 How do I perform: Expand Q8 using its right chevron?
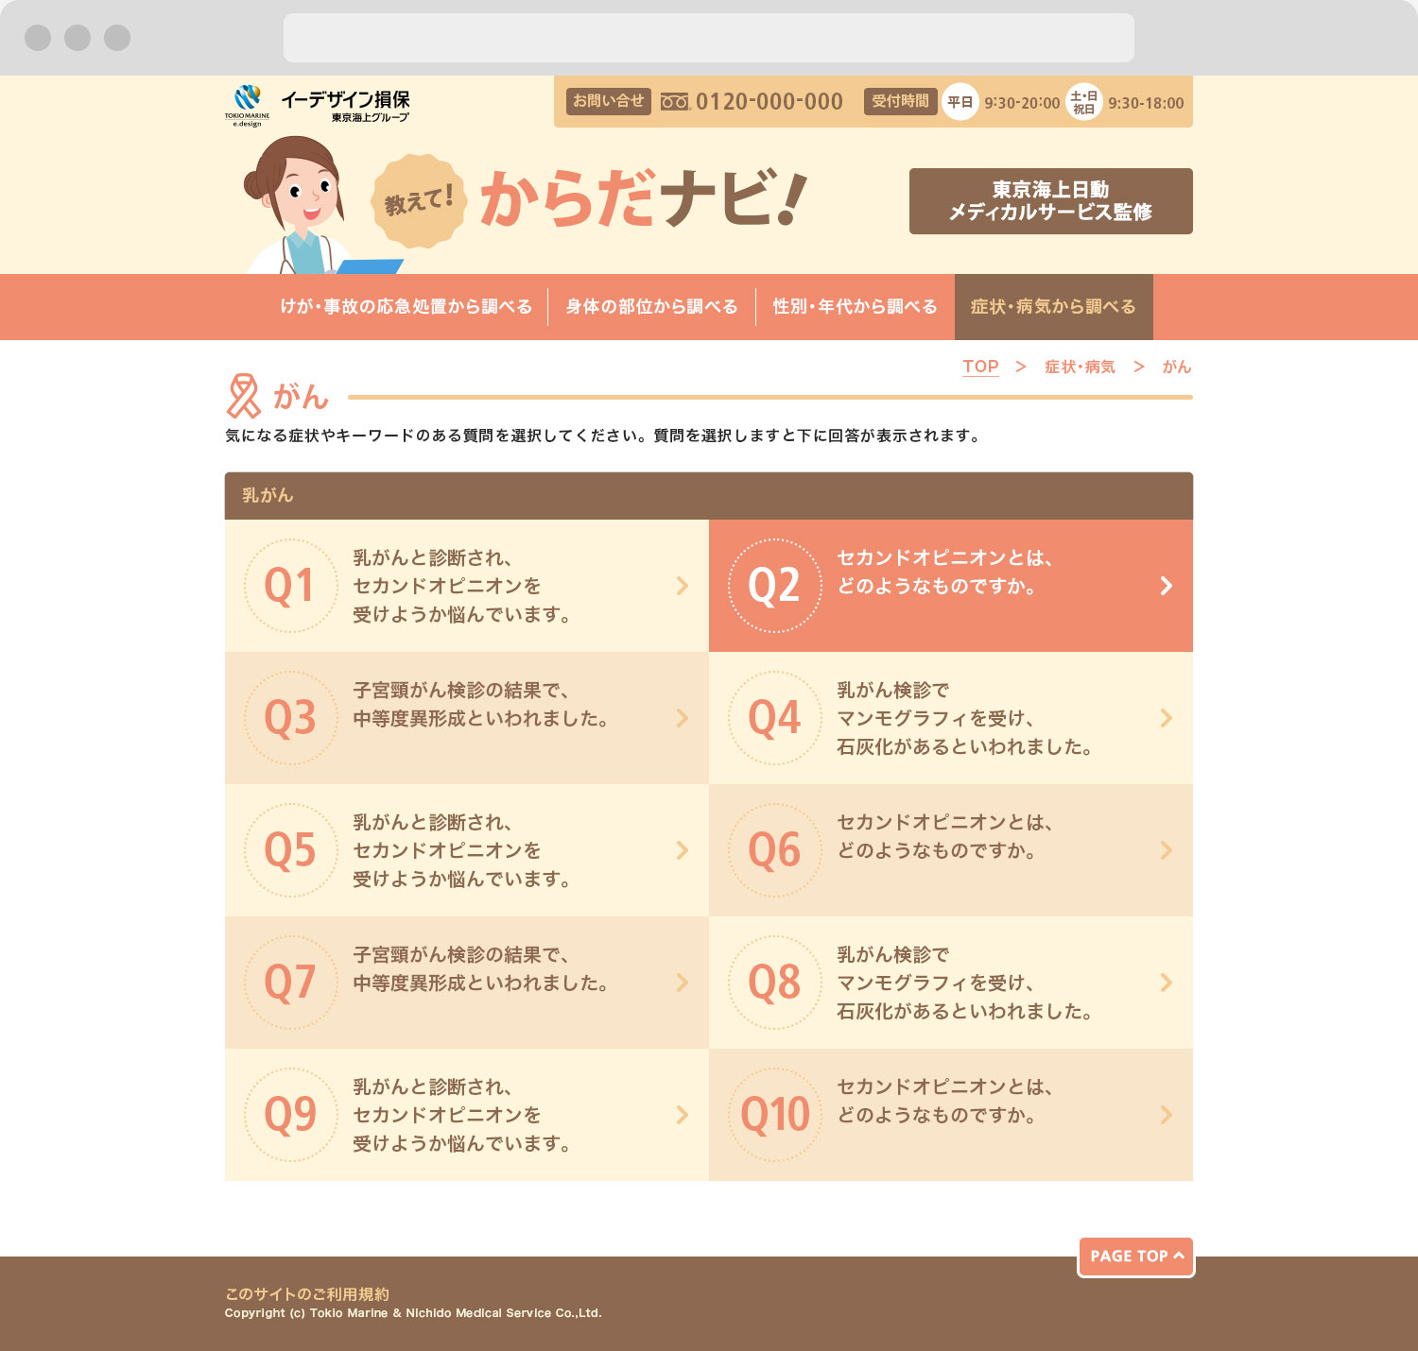tap(1166, 983)
